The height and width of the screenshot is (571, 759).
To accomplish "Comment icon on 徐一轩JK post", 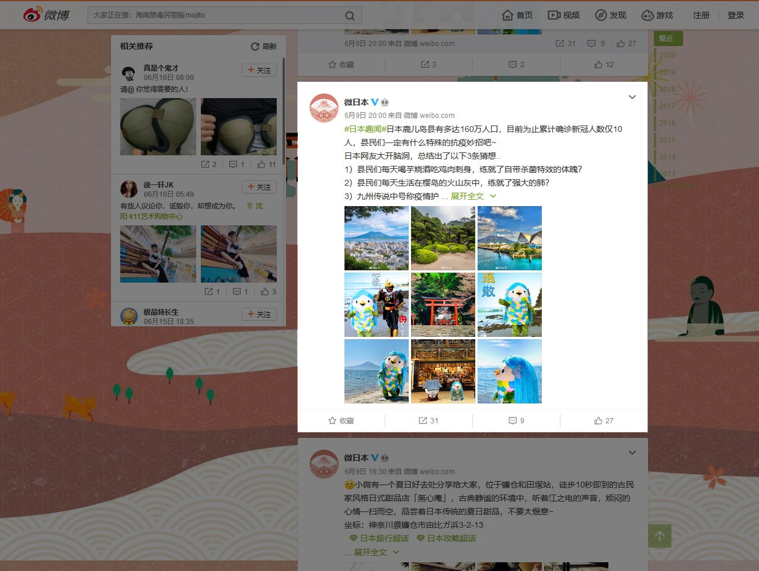I will tap(240, 291).
